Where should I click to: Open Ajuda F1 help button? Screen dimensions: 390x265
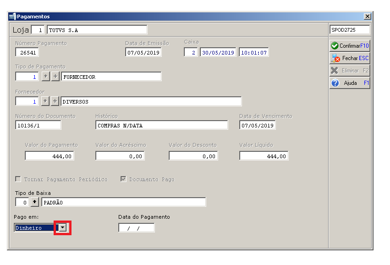pos(350,83)
